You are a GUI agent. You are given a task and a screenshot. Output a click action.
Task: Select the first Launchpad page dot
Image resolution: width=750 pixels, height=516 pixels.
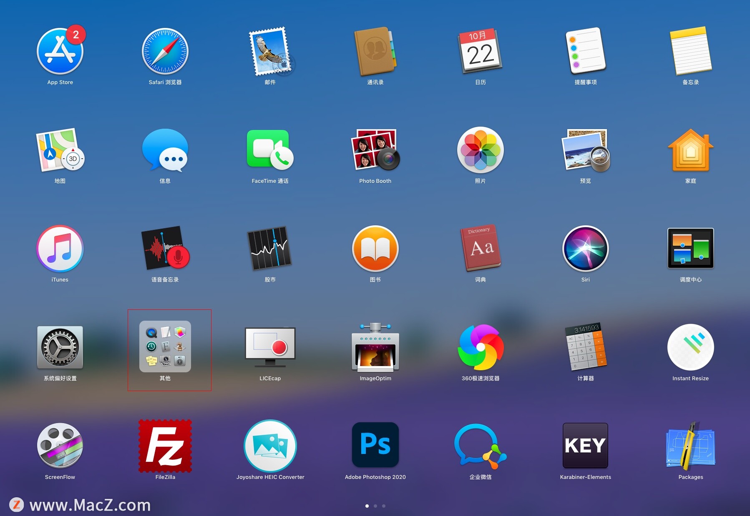point(367,506)
